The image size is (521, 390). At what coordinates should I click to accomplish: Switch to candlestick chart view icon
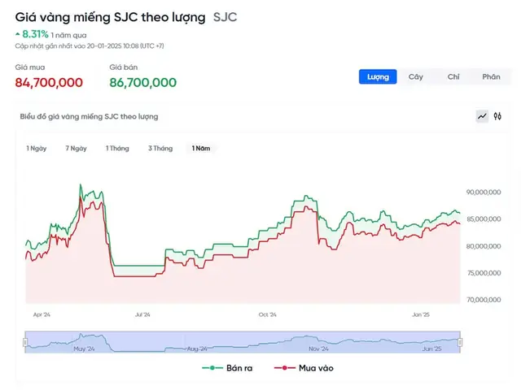coord(497,116)
